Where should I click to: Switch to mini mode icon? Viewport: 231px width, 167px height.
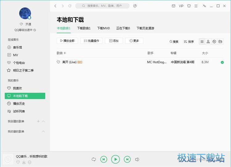204,6
